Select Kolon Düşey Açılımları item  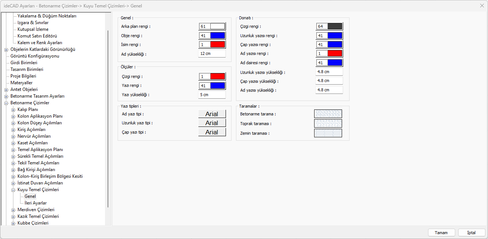coord(39,123)
